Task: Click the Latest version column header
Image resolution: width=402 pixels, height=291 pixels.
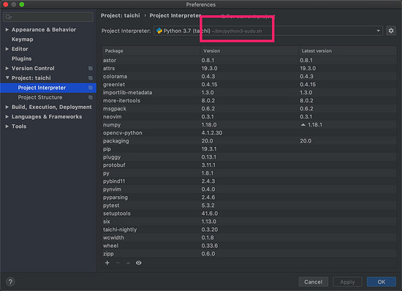Action: [x=348, y=51]
